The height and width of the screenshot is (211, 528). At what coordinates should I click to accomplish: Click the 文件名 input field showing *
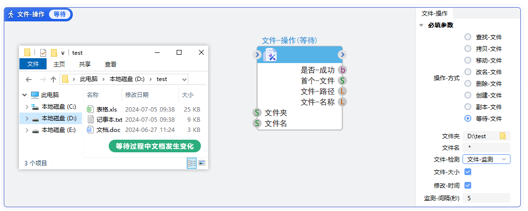point(487,147)
